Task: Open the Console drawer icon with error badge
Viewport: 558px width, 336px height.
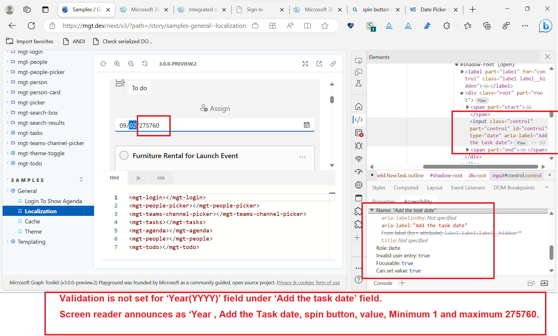Action: 359,133
